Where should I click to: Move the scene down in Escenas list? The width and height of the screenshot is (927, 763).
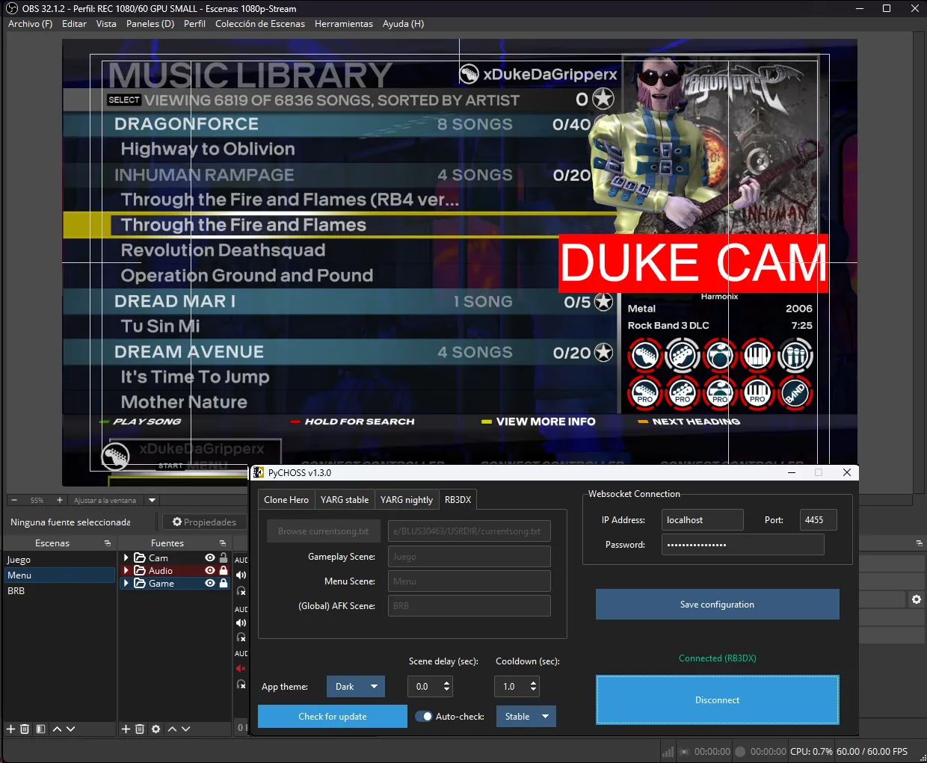tap(70, 729)
